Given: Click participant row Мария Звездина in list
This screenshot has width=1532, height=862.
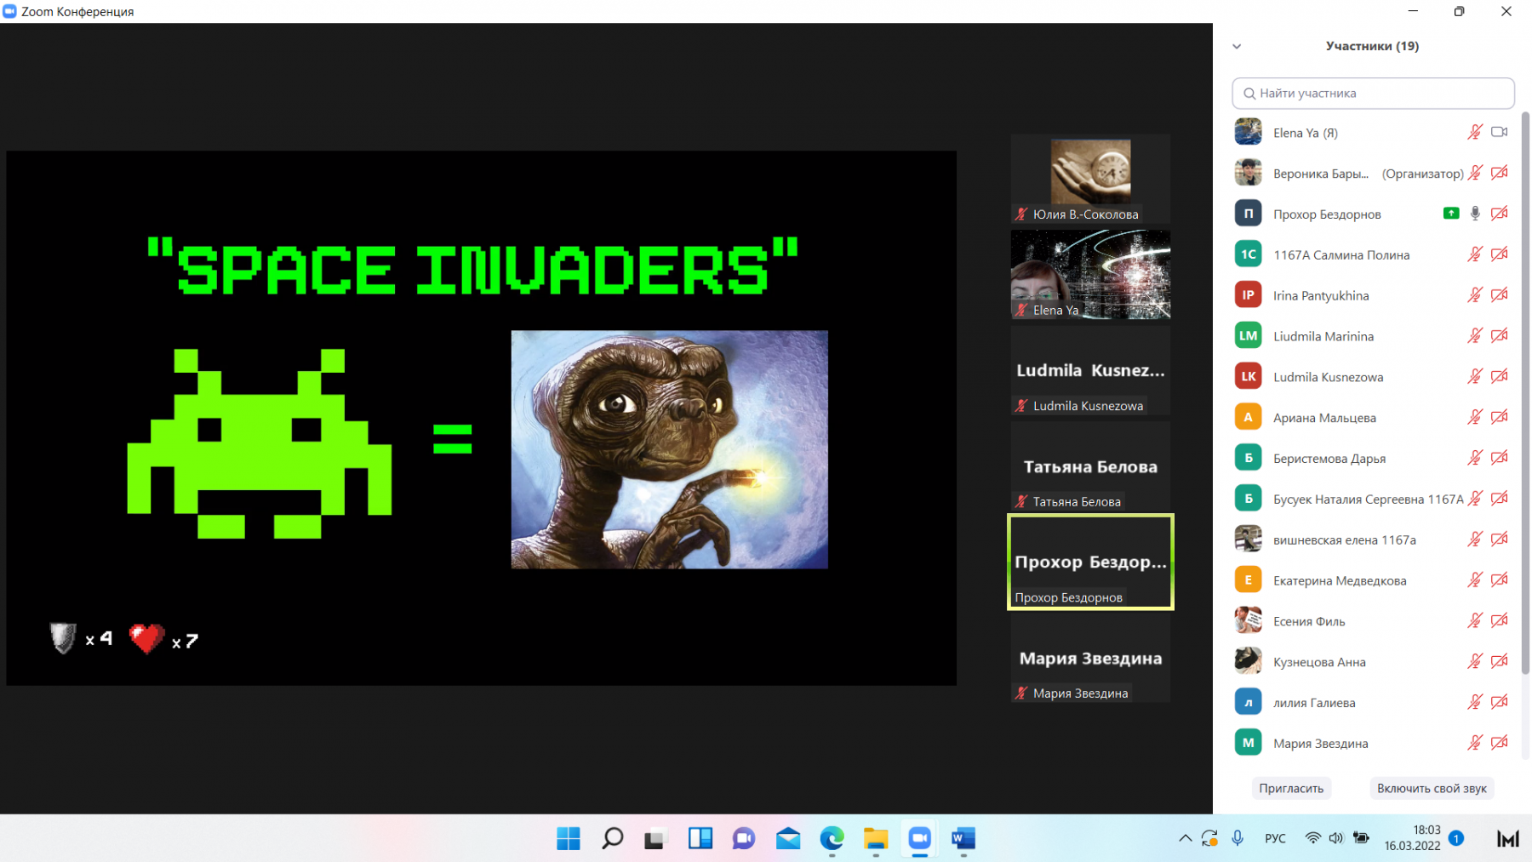Looking at the screenshot, I should pyautogui.click(x=1373, y=743).
